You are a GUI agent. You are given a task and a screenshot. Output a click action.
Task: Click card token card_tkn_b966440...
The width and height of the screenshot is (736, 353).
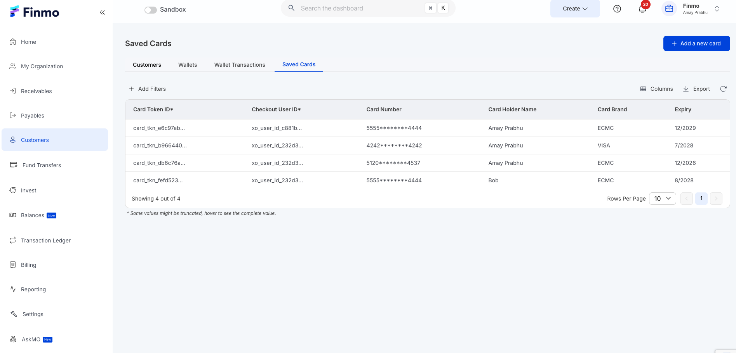click(160, 145)
